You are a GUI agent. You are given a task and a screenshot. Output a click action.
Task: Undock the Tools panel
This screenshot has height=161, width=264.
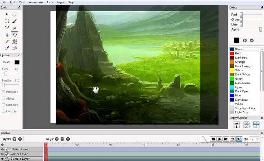19,7
